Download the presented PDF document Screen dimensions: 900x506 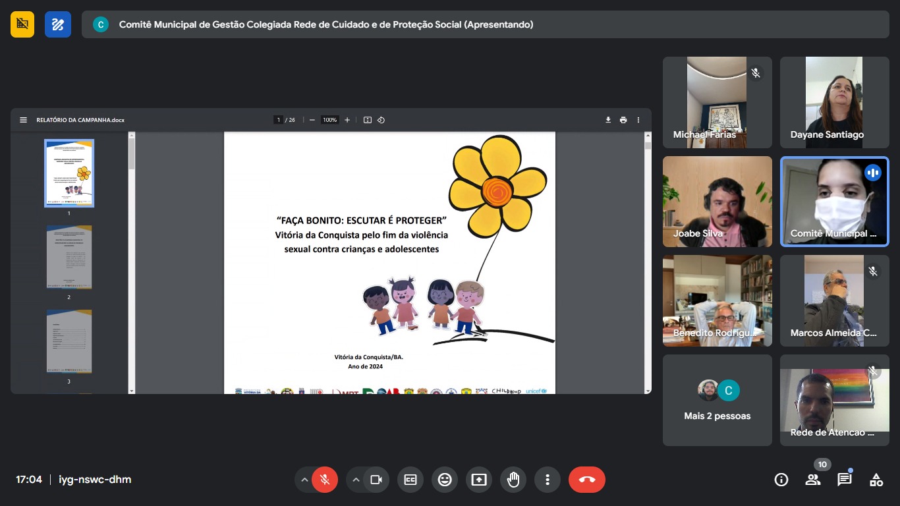[x=608, y=120]
